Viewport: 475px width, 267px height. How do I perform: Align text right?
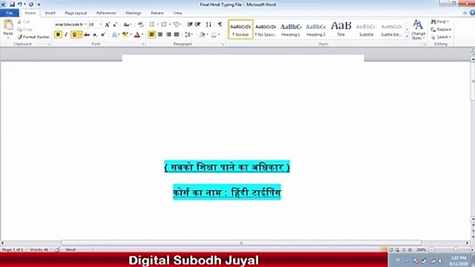[168, 34]
